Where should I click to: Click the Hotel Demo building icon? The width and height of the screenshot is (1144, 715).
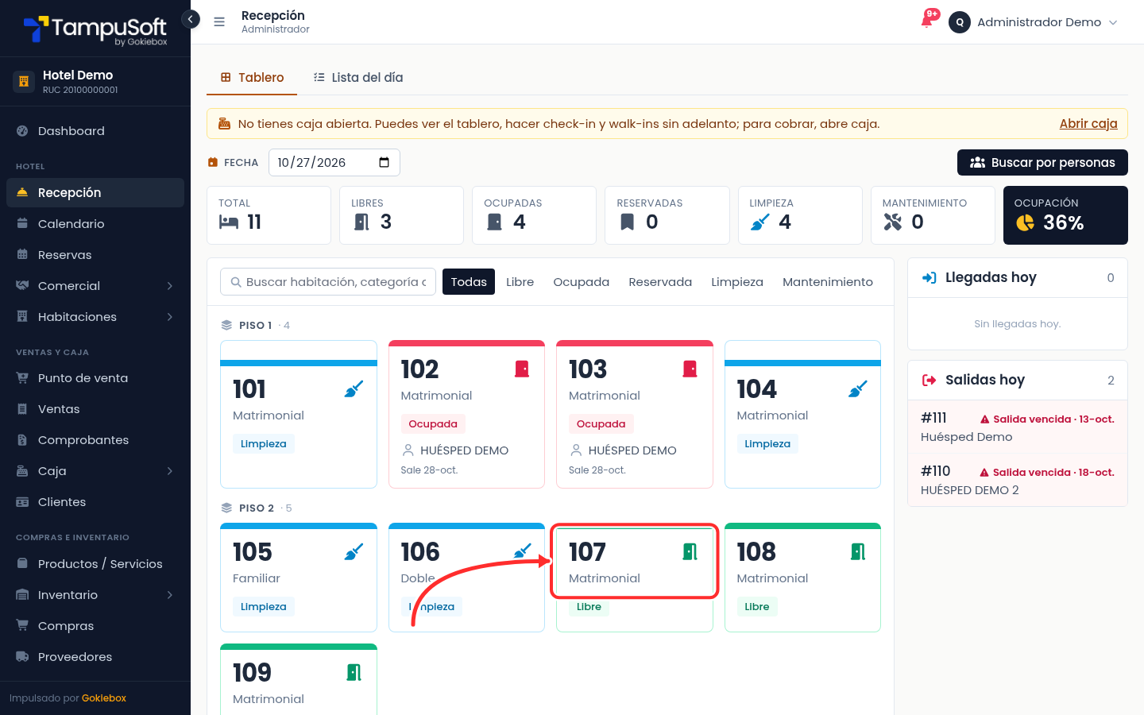tap(24, 81)
